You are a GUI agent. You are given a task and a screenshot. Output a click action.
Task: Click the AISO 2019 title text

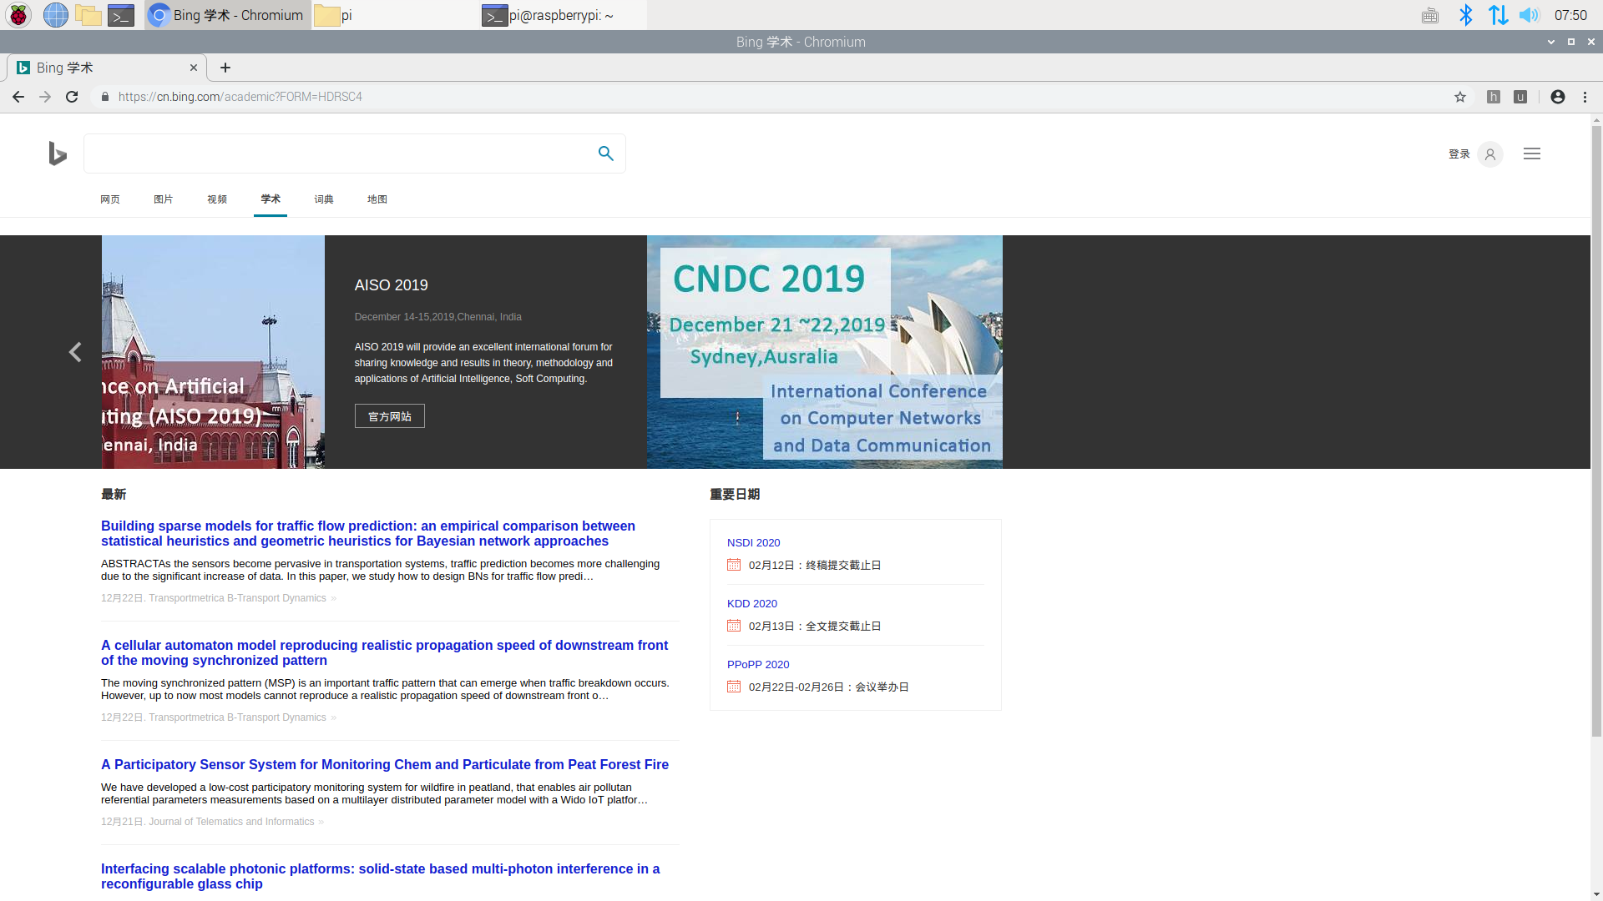[392, 285]
